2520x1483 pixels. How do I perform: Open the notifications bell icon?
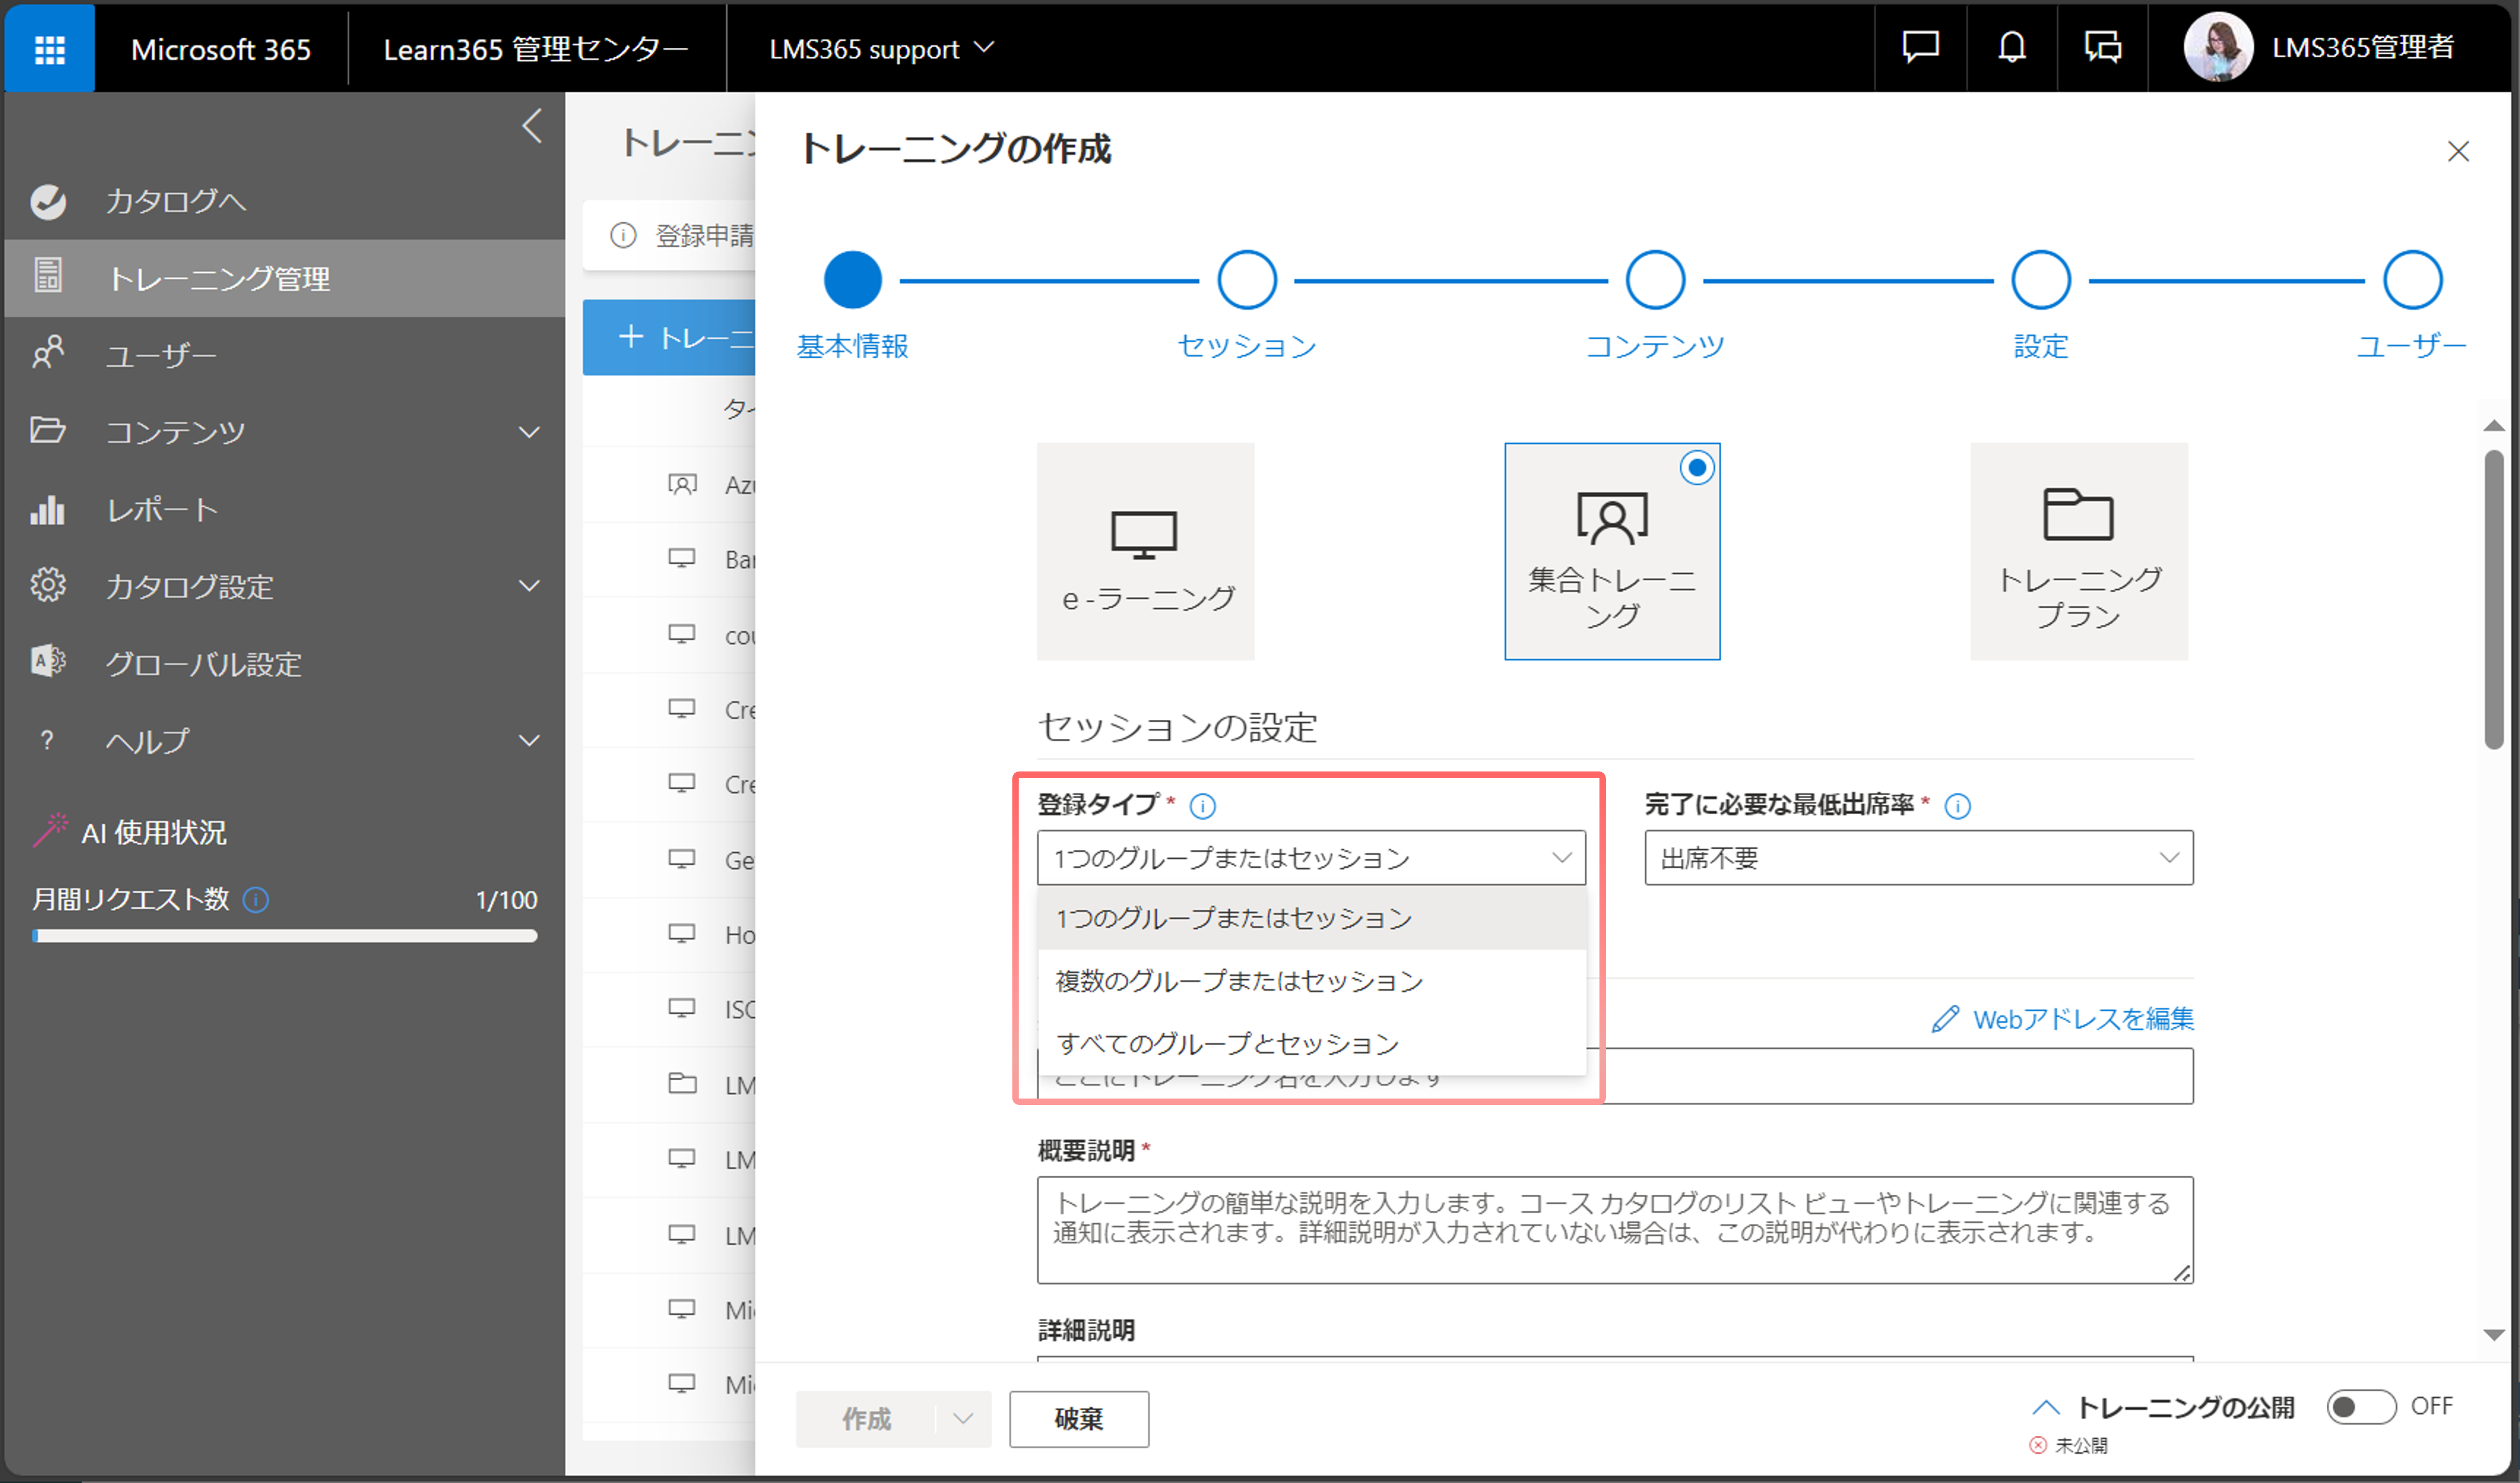click(2012, 47)
